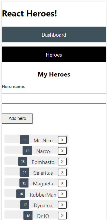This screenshot has width=107, height=220.
Task: Click the Add hero button
Action: click(17, 118)
